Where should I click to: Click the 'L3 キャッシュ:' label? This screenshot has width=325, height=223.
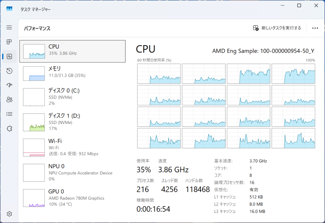coord(225,211)
